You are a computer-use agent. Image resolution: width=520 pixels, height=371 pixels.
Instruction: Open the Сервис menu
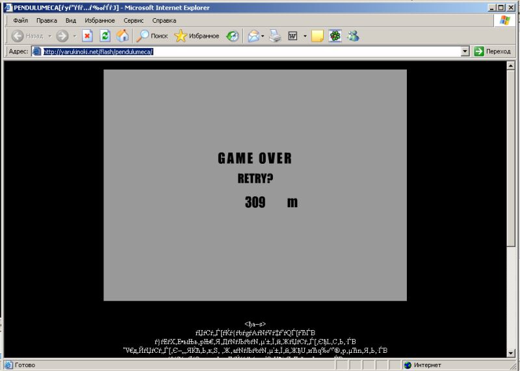[133, 20]
